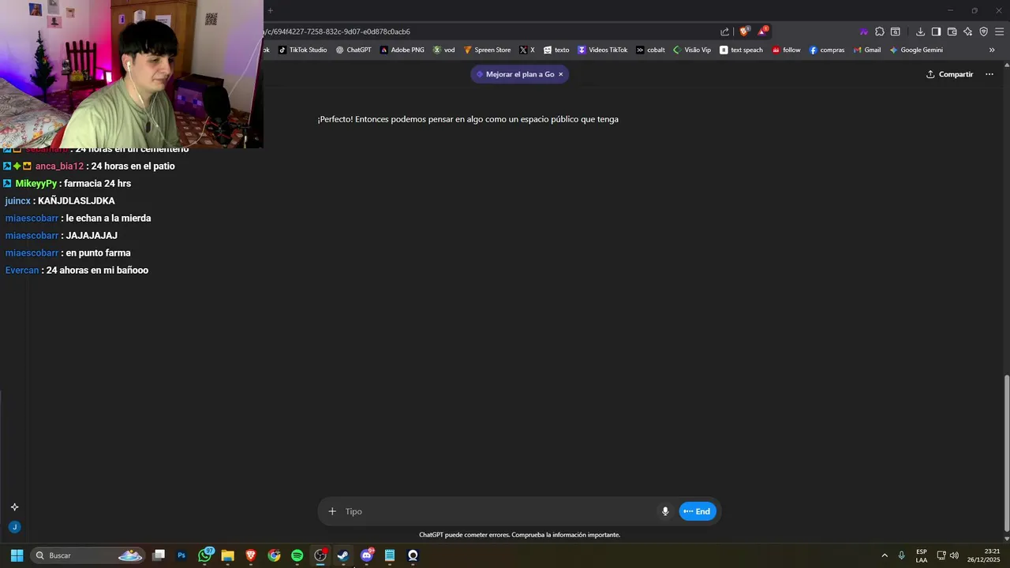This screenshot has height=568, width=1010.
Task: Click the microphone dictation icon in message box
Action: tap(665, 511)
